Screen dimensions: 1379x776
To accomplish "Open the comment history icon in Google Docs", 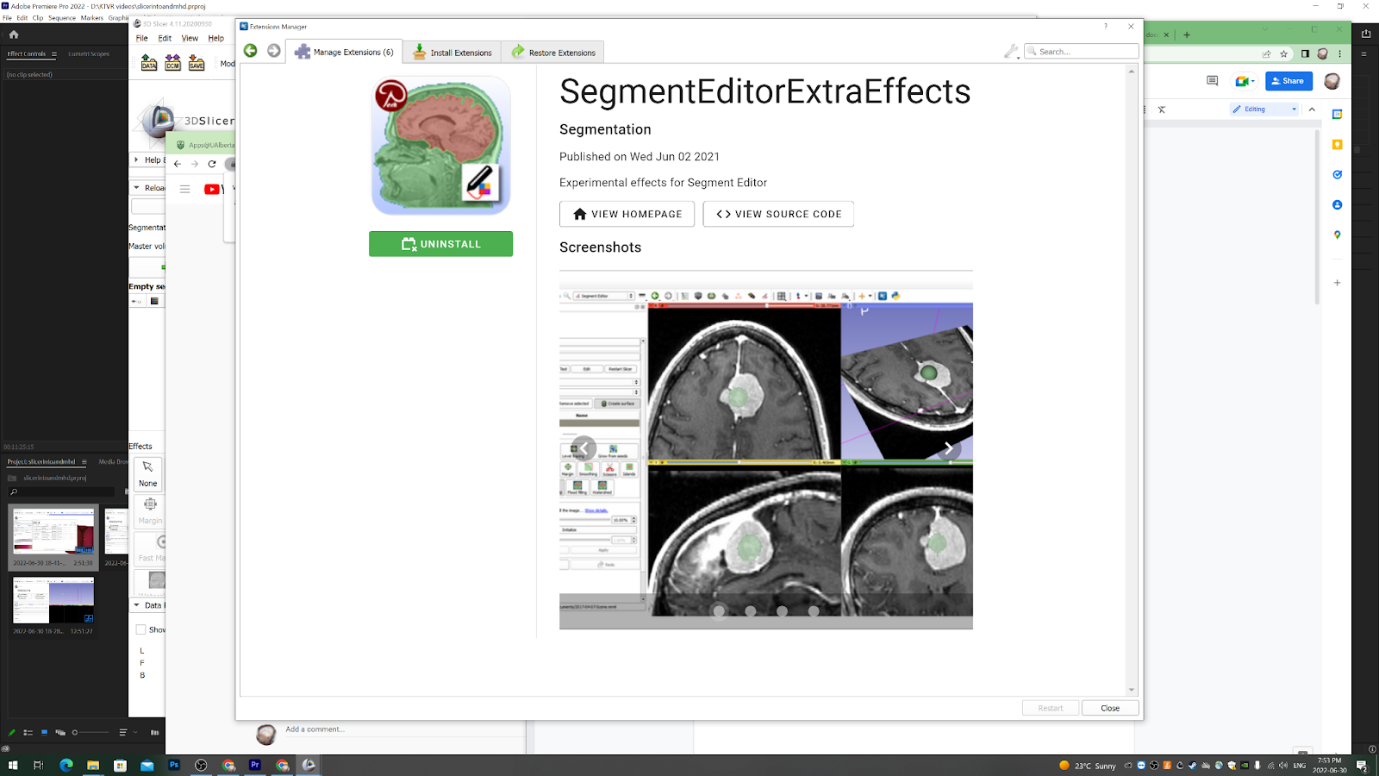I will pyautogui.click(x=1212, y=81).
